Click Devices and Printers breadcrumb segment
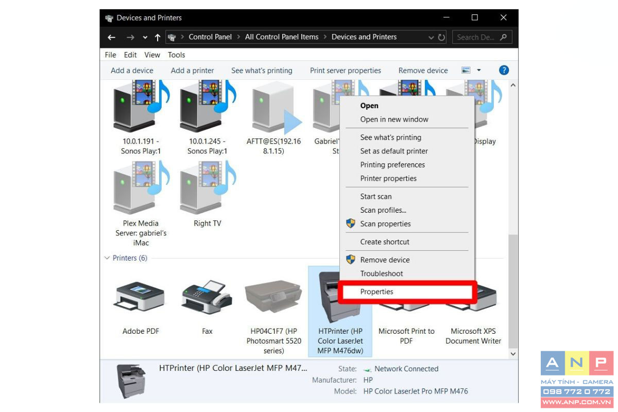618x412 pixels. click(x=364, y=37)
